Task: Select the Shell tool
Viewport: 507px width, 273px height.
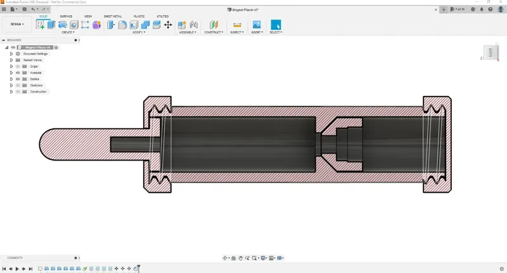Action: (x=134, y=25)
